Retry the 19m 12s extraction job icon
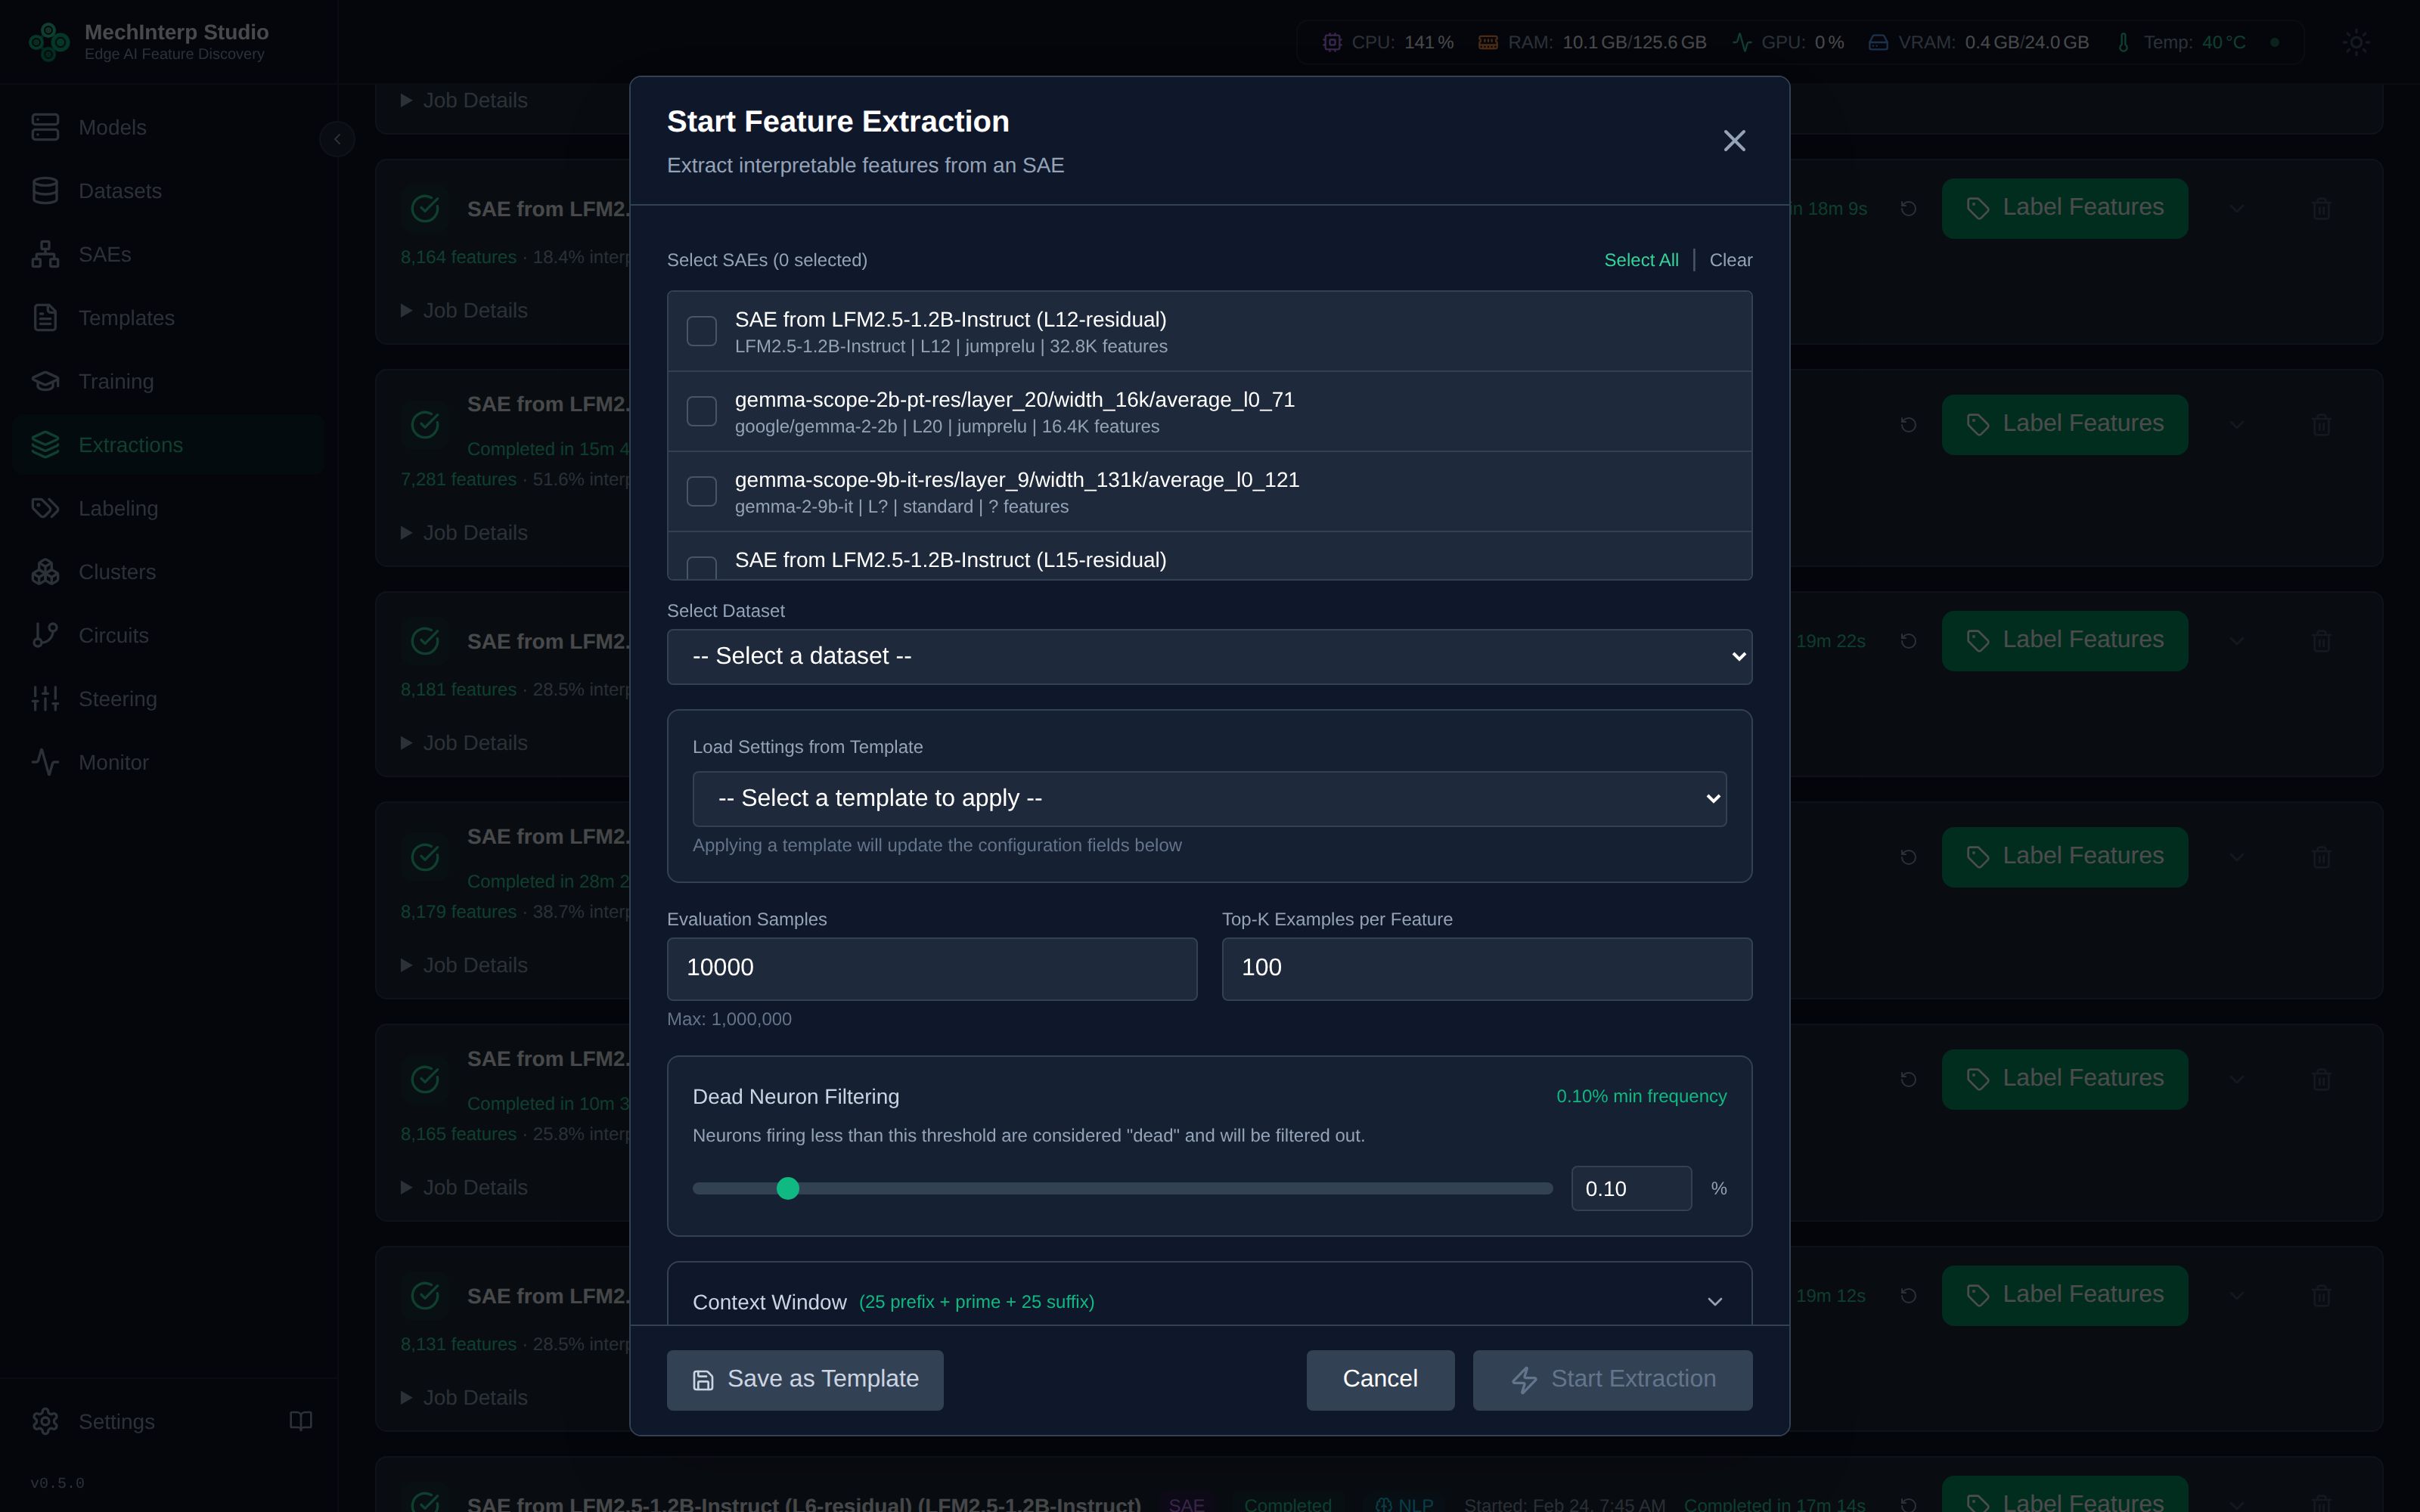This screenshot has width=2420, height=1512. pyautogui.click(x=1908, y=1295)
